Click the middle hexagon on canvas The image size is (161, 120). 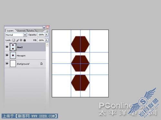[x=80, y=63]
